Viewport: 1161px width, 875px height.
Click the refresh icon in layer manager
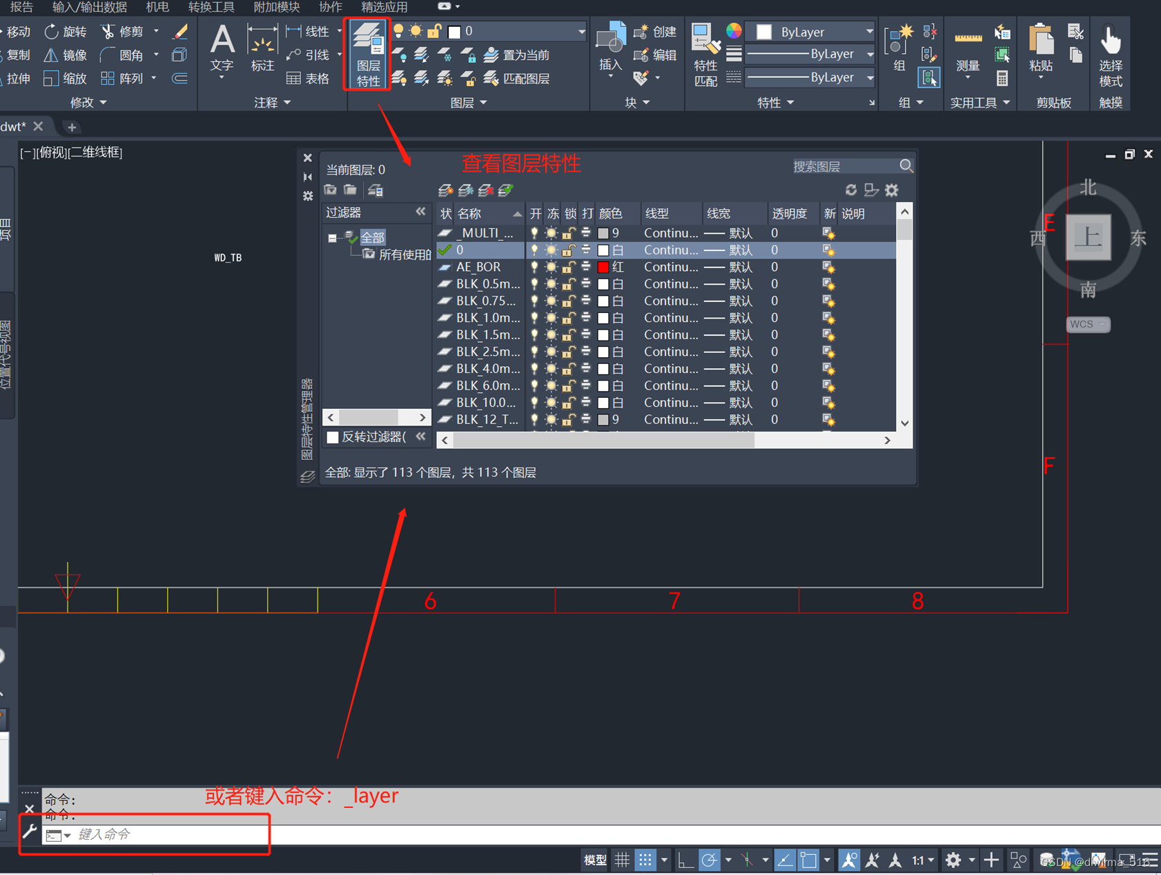[x=851, y=190]
